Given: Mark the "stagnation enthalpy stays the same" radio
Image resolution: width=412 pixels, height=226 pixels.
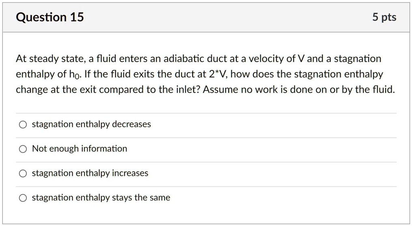Looking at the screenshot, I should pos(23,198).
